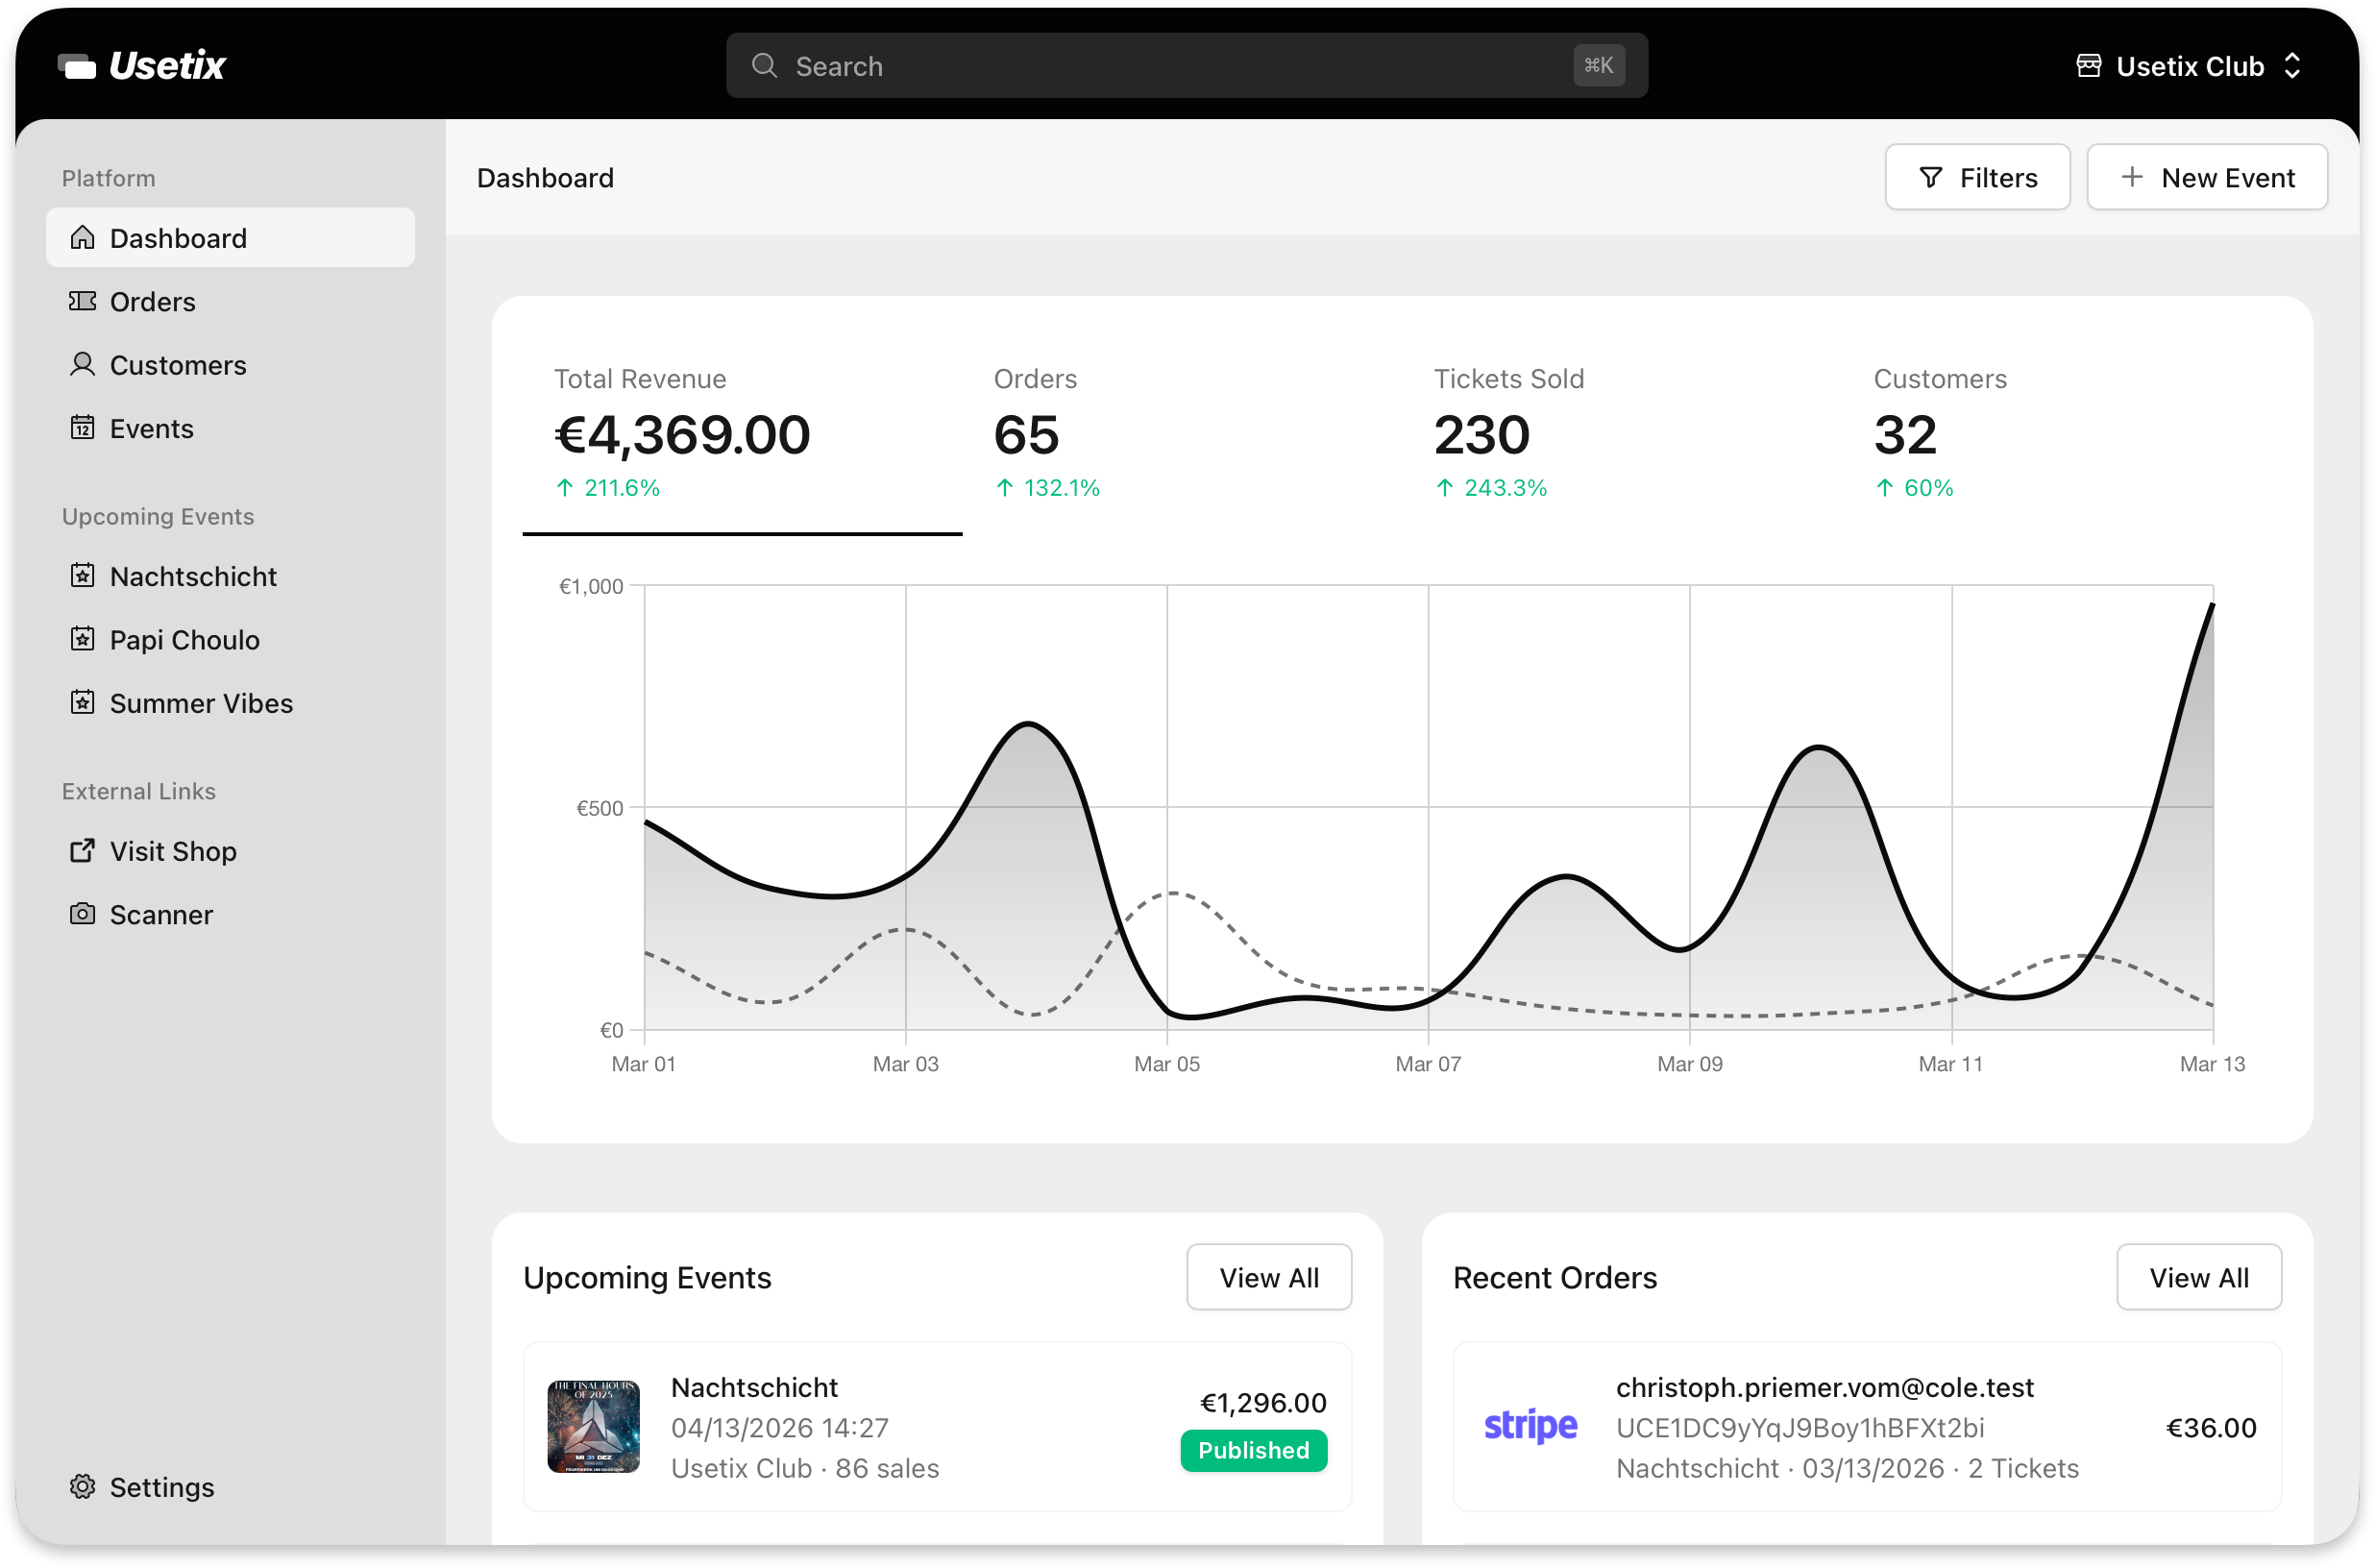Click the New Event button
The image size is (2375, 1568).
click(2208, 177)
